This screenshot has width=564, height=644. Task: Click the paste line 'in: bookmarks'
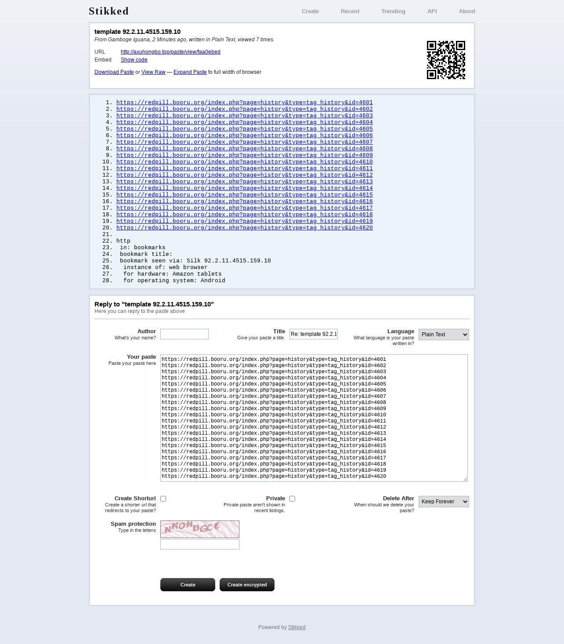(143, 247)
